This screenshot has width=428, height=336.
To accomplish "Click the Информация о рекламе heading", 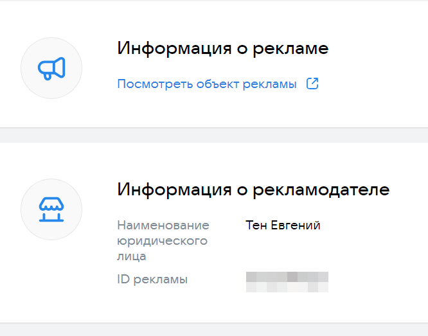I will (x=222, y=49).
